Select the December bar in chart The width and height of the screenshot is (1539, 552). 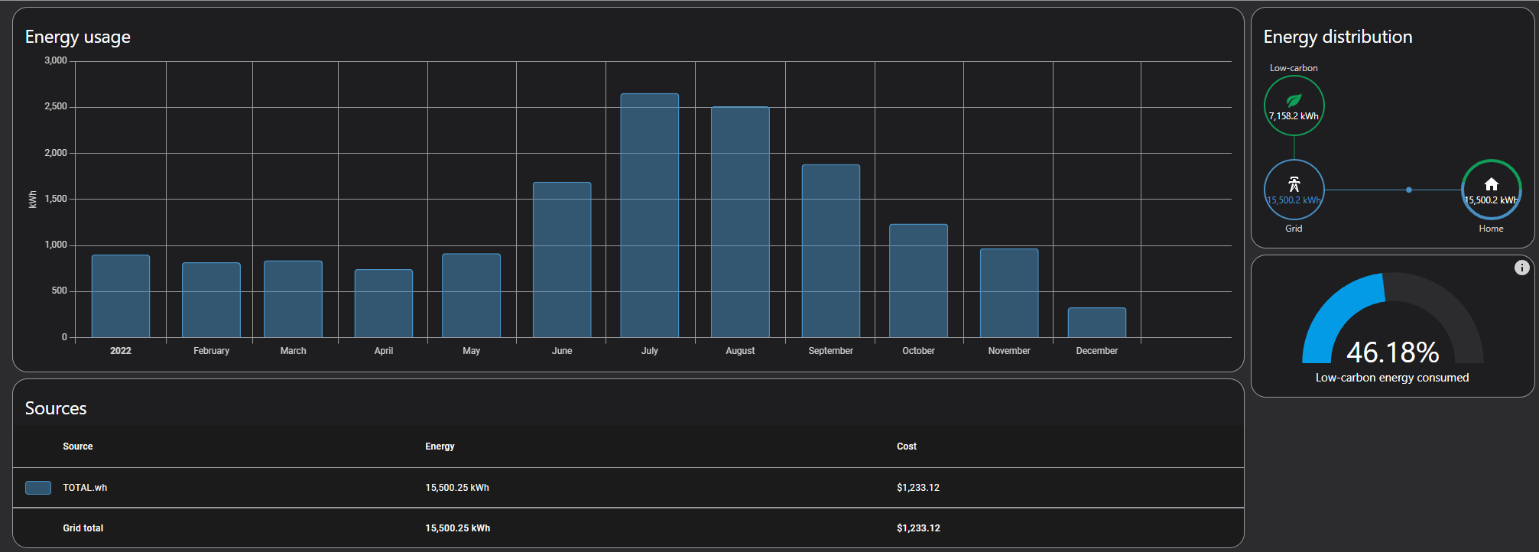(1096, 323)
